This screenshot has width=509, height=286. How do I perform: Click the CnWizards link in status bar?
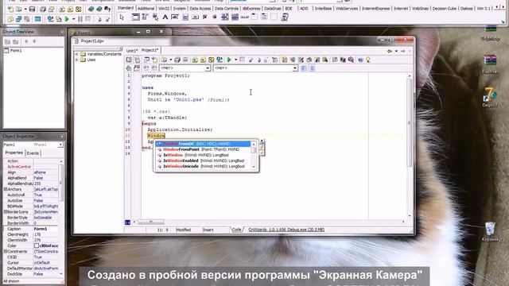[x=286, y=230]
